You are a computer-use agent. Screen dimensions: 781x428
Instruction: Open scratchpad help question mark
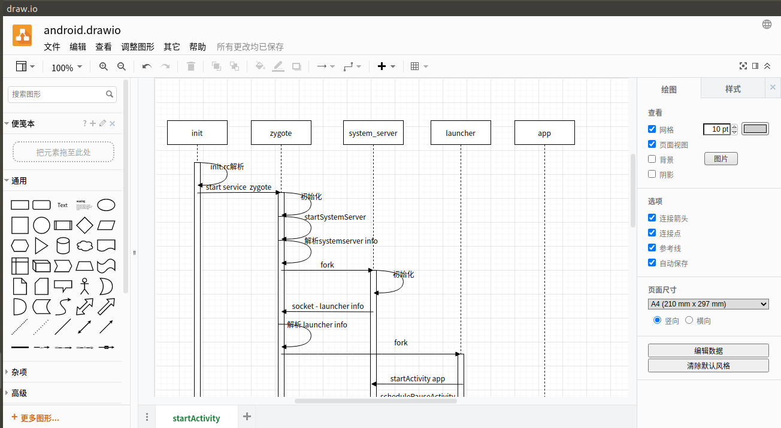coord(85,123)
